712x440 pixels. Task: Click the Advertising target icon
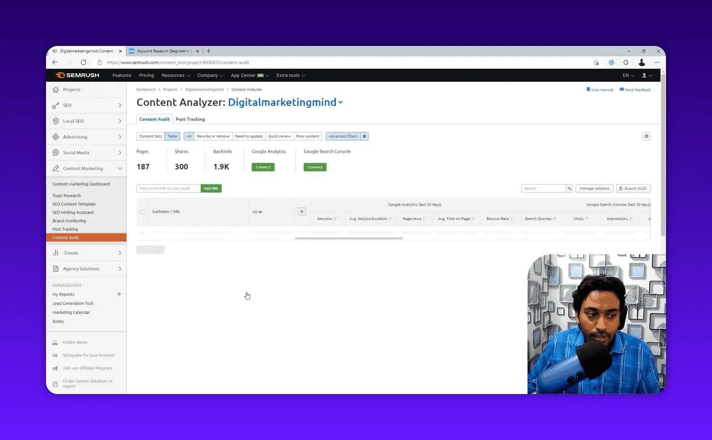click(56, 137)
